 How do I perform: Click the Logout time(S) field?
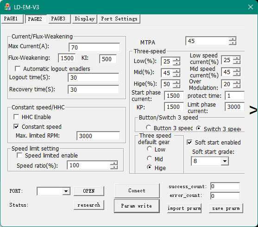93,77
